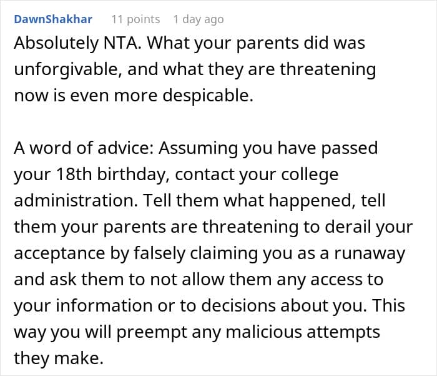
Task: Click the 11 points score label
Action: coord(135,19)
